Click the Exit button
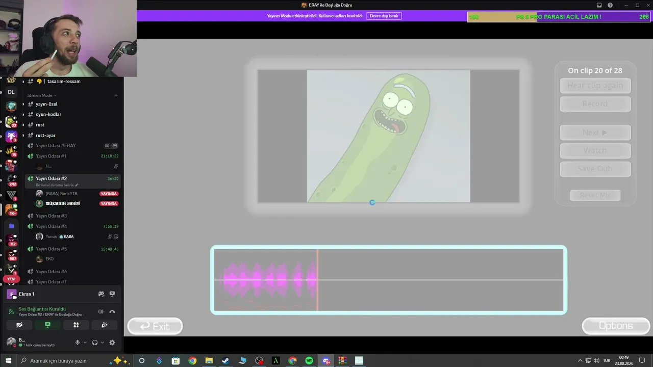The width and height of the screenshot is (653, 367). (155, 326)
